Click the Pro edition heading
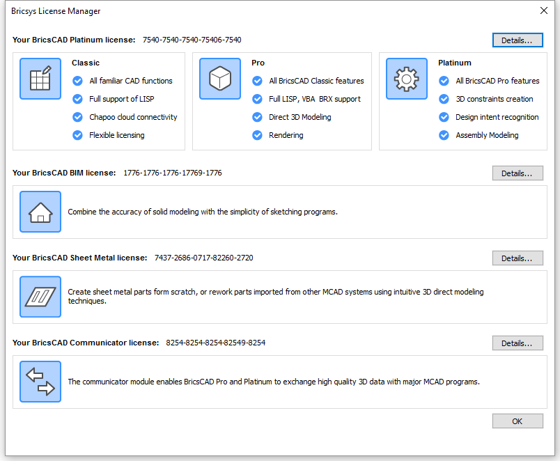The width and height of the screenshot is (560, 461). tap(258, 63)
